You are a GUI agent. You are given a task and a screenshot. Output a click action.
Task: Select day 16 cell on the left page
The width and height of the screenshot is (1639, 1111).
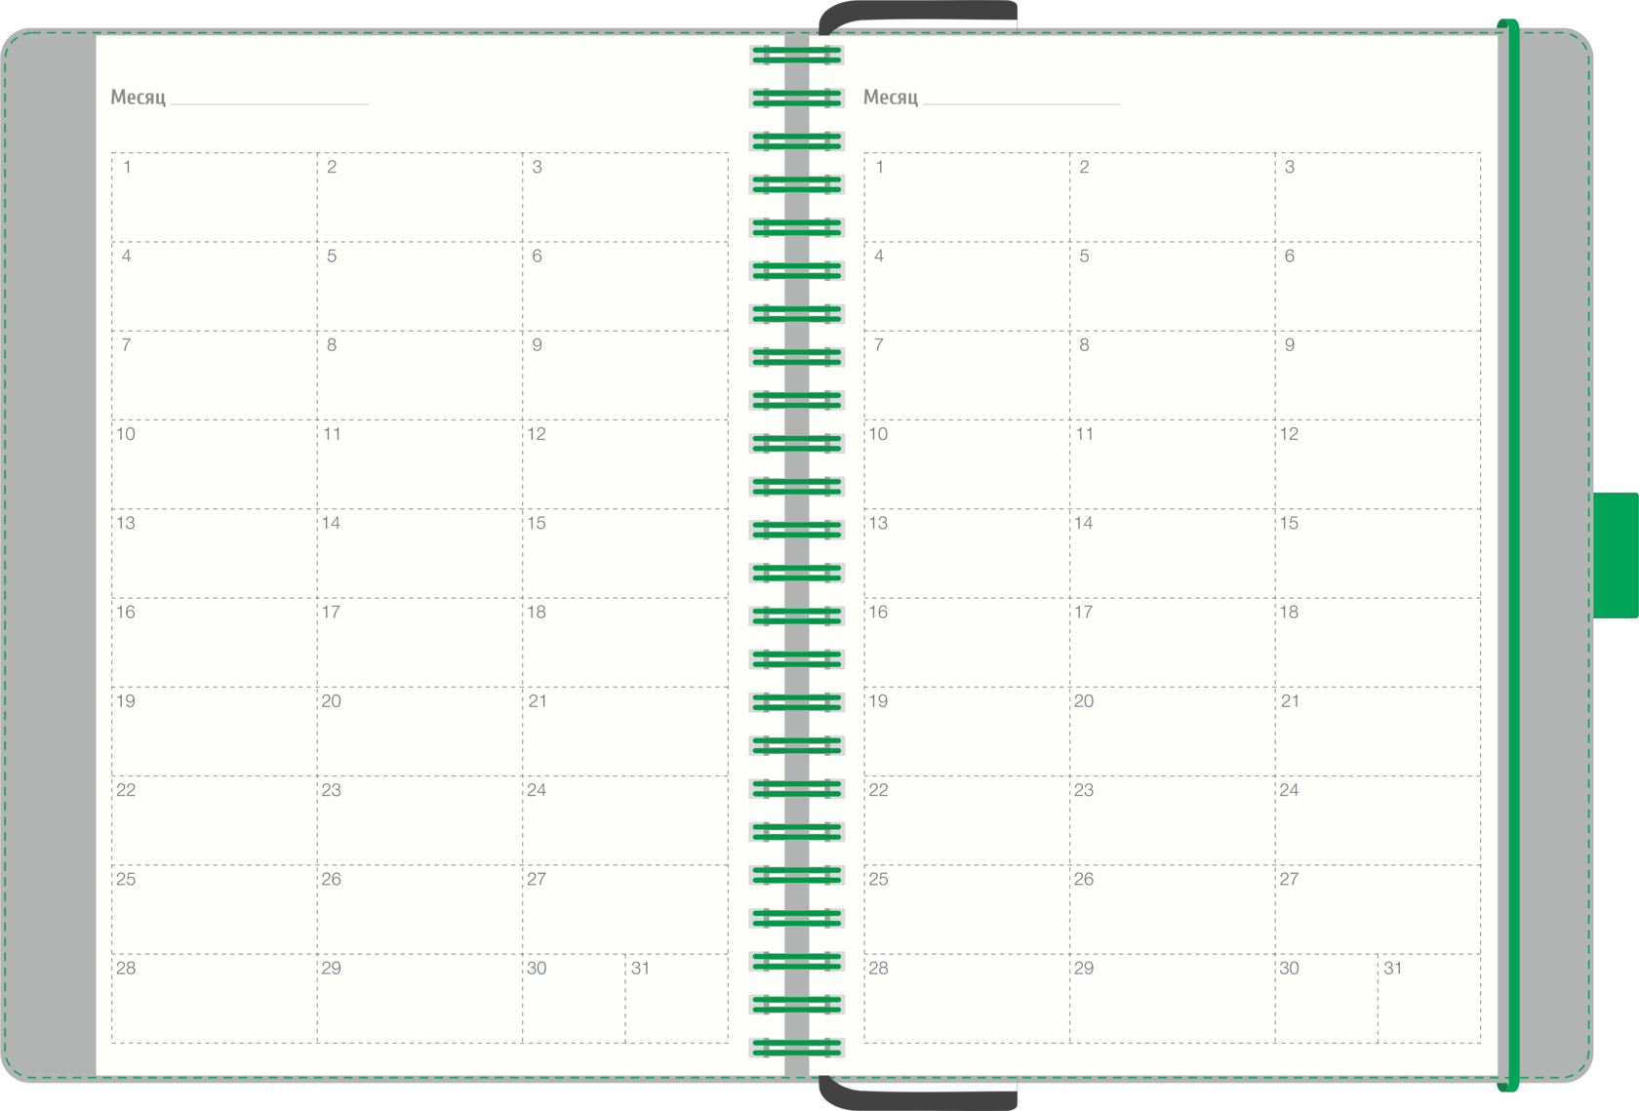(215, 643)
